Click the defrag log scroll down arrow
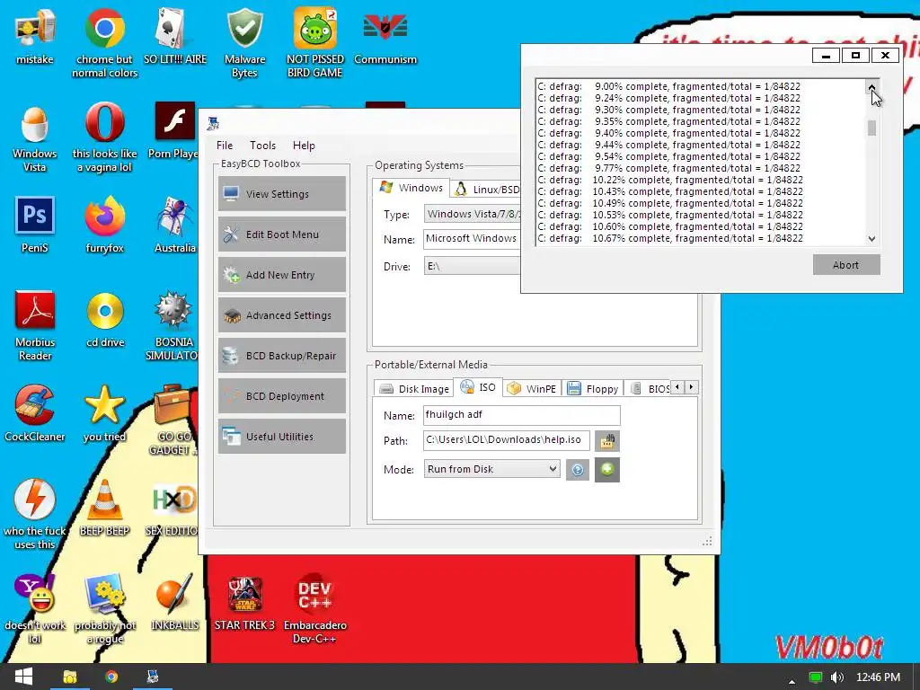Image resolution: width=920 pixels, height=690 pixels. (871, 238)
